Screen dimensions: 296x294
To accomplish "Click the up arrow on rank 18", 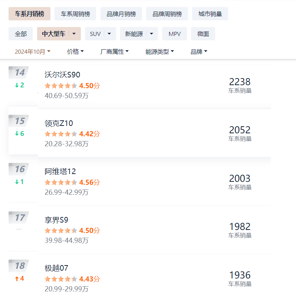I will pos(17,278).
